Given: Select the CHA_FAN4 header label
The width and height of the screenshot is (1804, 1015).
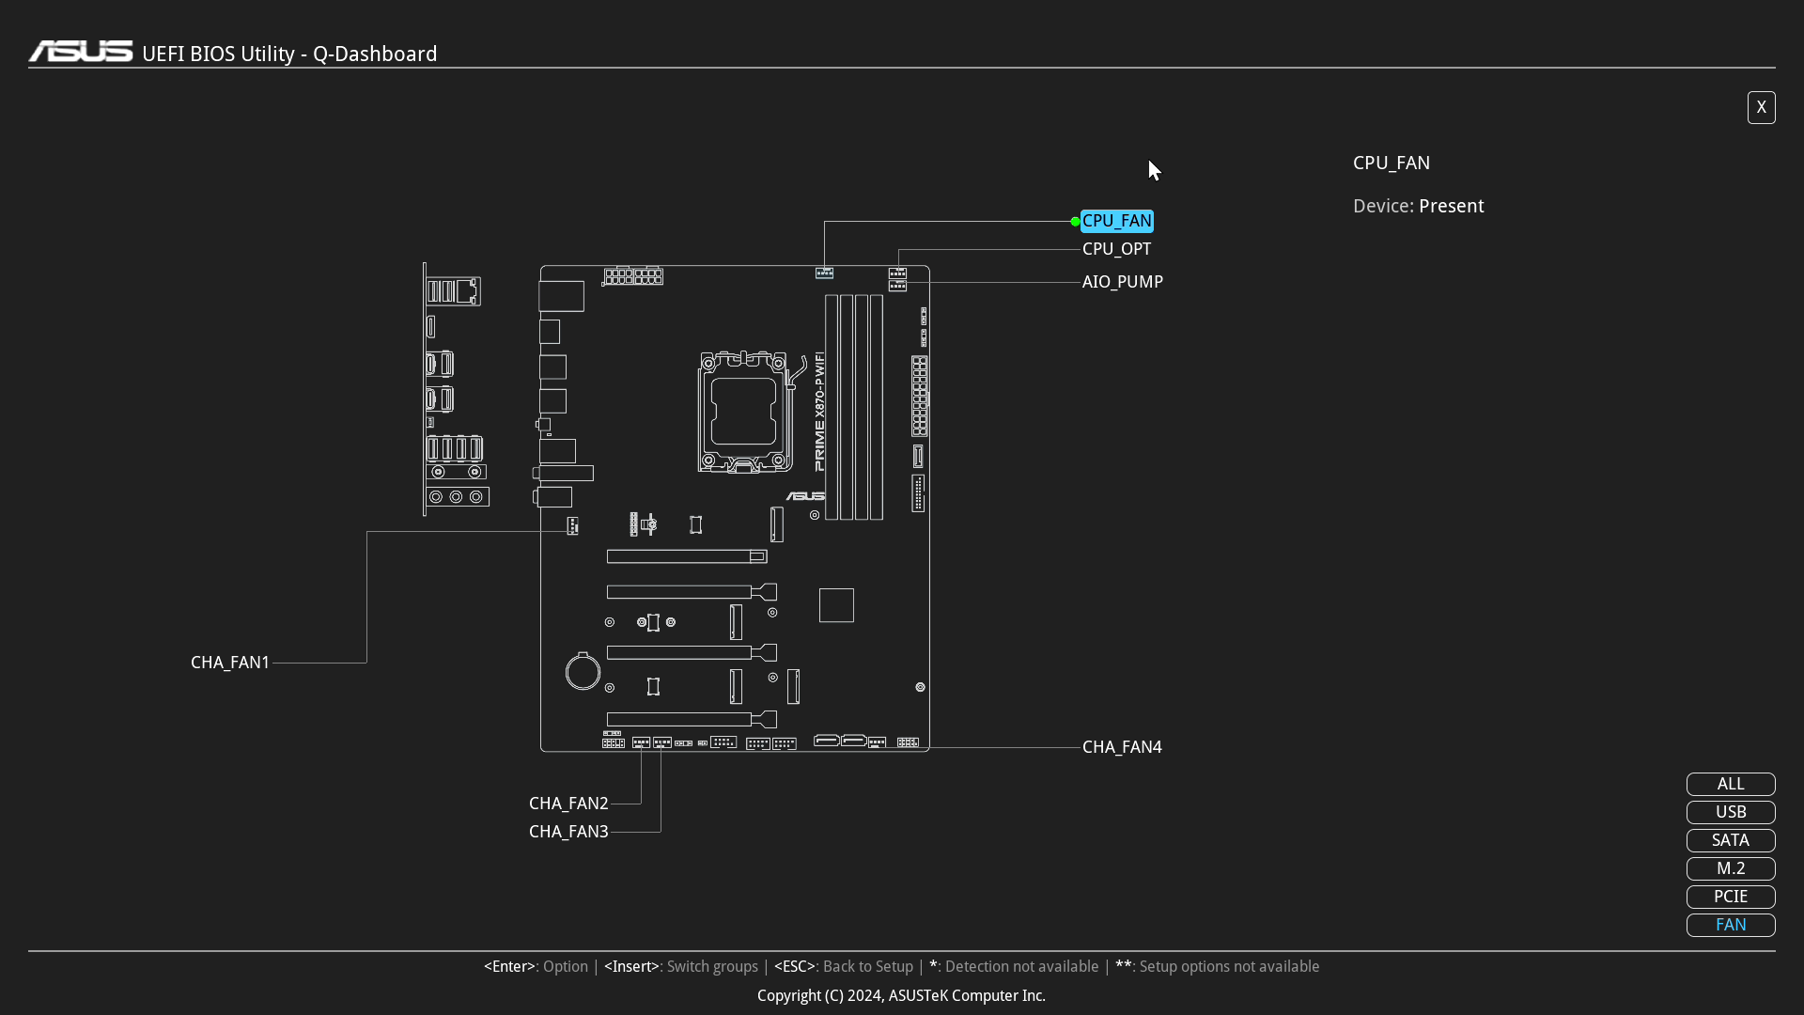Looking at the screenshot, I should click(1122, 747).
